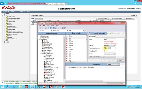
Task: Click the Code input field showing 3000
Action: point(109,39)
